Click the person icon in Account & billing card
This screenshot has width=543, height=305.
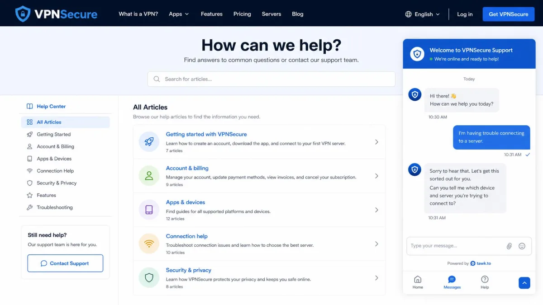coord(149,176)
